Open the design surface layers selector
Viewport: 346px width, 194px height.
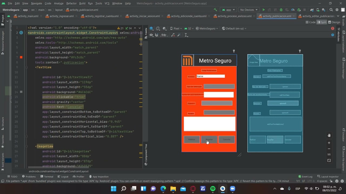pos(151,28)
